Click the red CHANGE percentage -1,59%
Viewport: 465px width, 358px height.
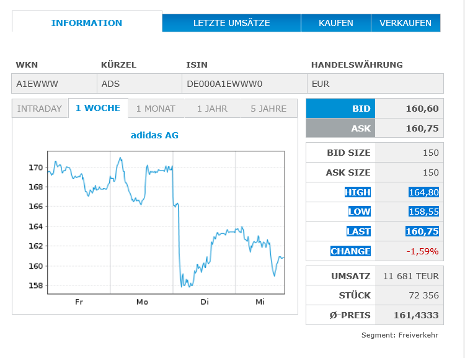pyautogui.click(x=422, y=251)
